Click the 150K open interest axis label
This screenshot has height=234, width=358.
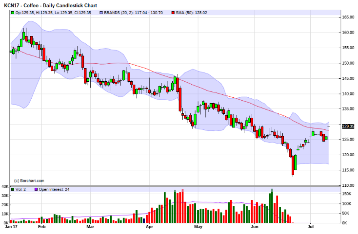[347, 194]
